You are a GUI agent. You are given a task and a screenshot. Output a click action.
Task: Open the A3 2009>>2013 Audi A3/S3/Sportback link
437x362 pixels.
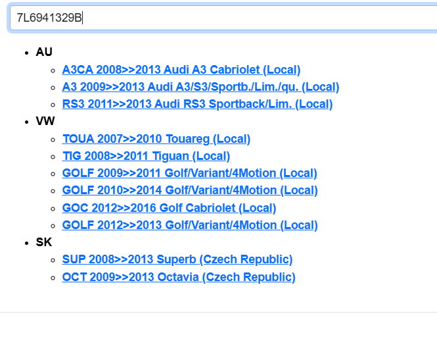200,87
